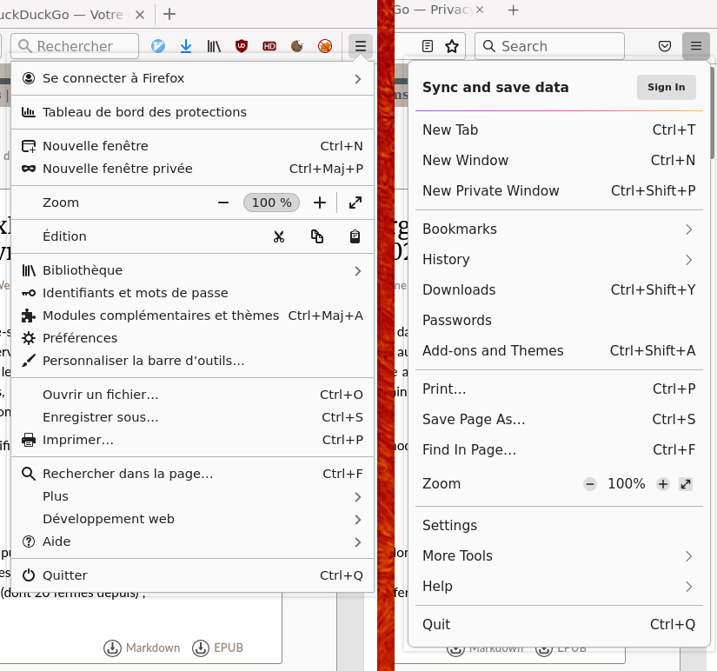Viewport: 717px width, 671px height.
Task: Click the copy icon in Édition row
Action: coord(317,236)
